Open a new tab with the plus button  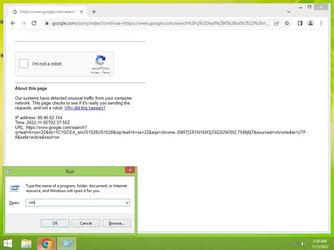click(x=94, y=12)
